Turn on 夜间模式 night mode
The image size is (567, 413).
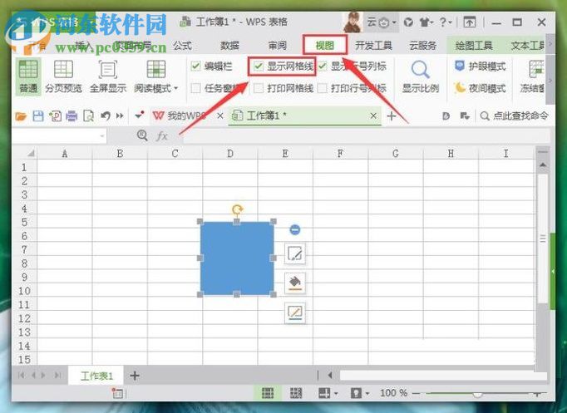tap(480, 88)
